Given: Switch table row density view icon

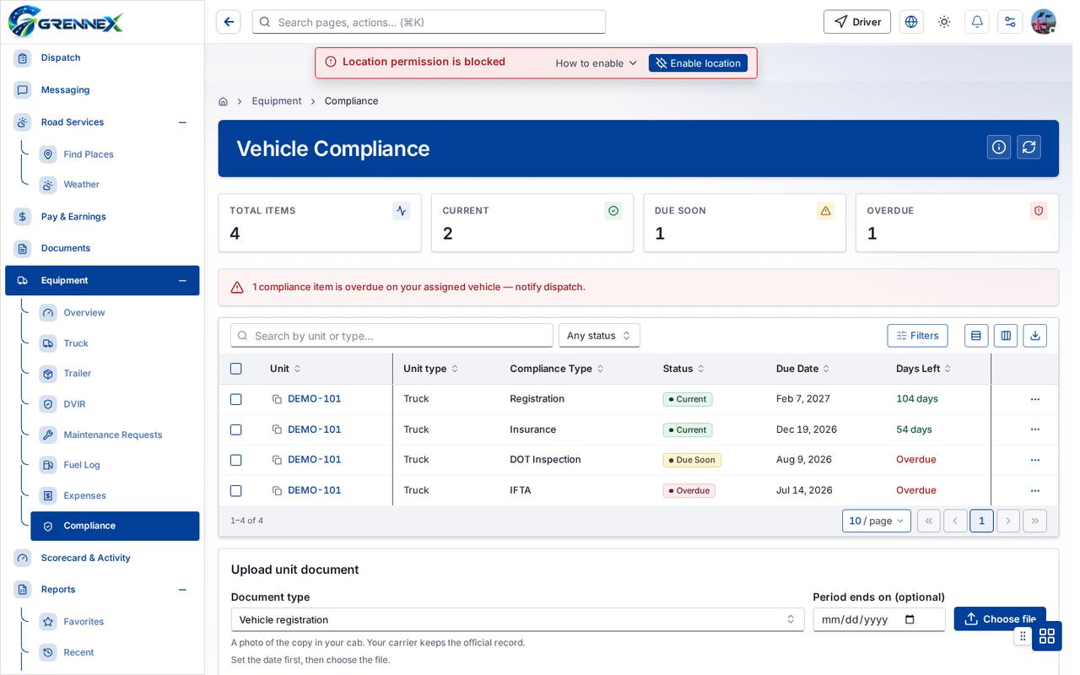Looking at the screenshot, I should pyautogui.click(x=976, y=336).
